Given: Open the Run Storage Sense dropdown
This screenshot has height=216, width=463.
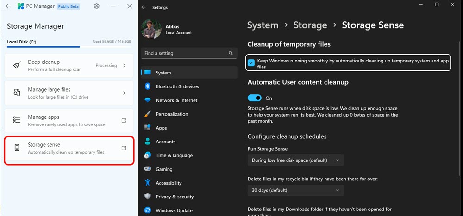Looking at the screenshot, I should coord(296,160).
